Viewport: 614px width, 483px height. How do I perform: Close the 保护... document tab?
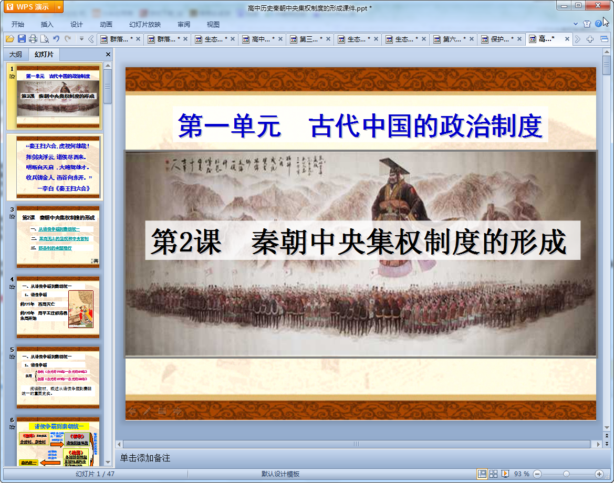coord(519,39)
